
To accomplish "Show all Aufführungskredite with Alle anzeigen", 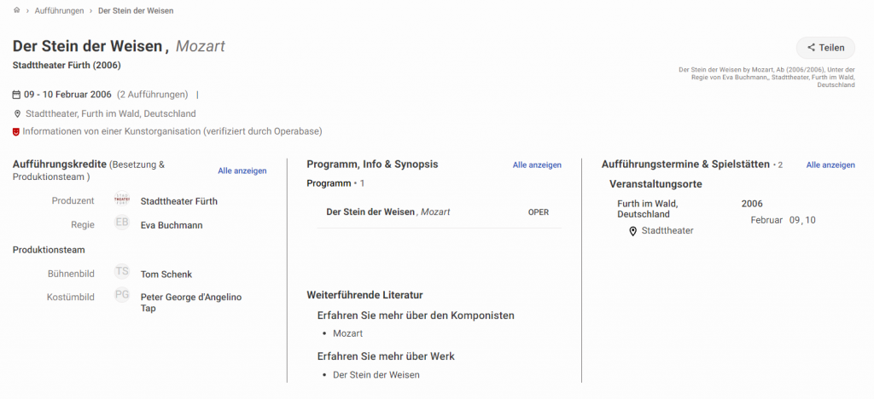I will 242,171.
